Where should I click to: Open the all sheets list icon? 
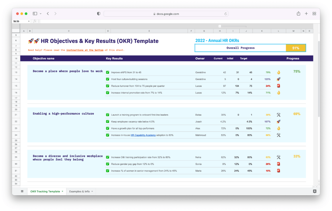tap(22, 191)
